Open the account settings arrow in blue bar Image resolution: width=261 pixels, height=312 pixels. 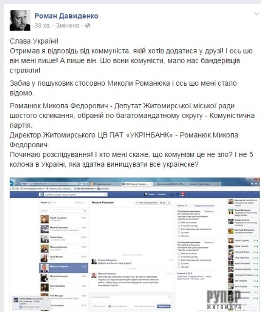[x=194, y=194]
